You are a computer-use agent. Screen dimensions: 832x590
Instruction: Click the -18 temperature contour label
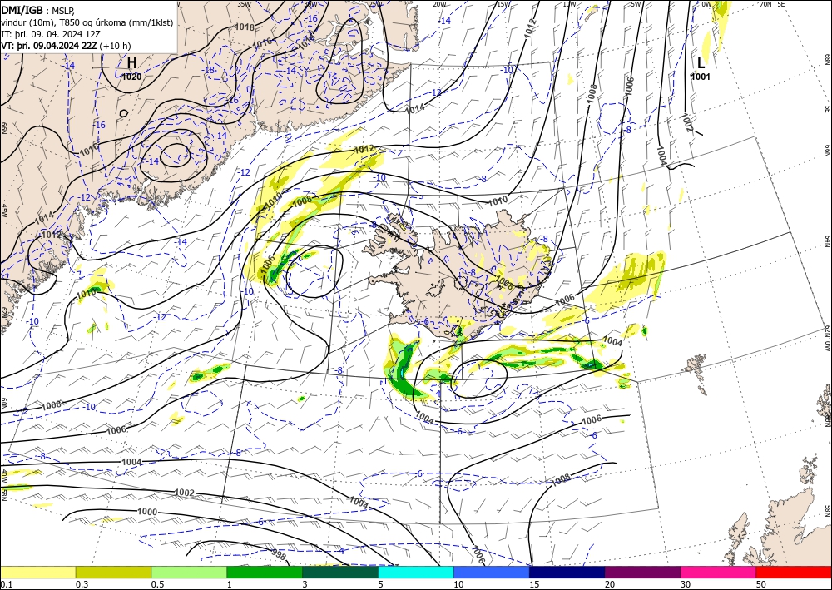point(209,70)
